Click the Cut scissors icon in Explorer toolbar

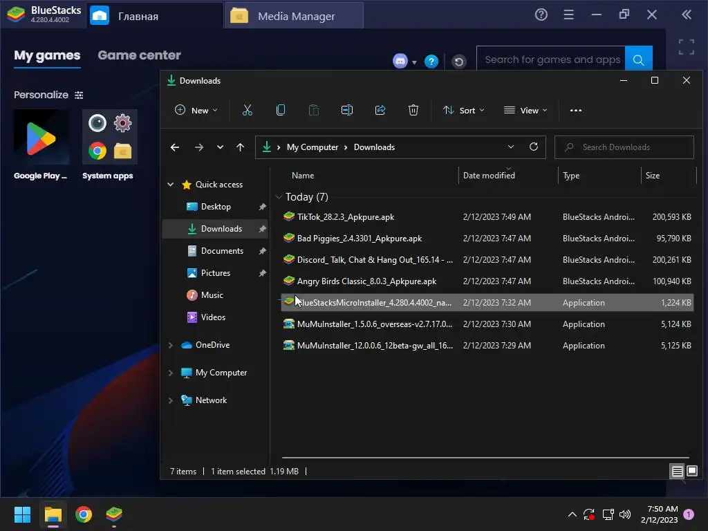[247, 110]
